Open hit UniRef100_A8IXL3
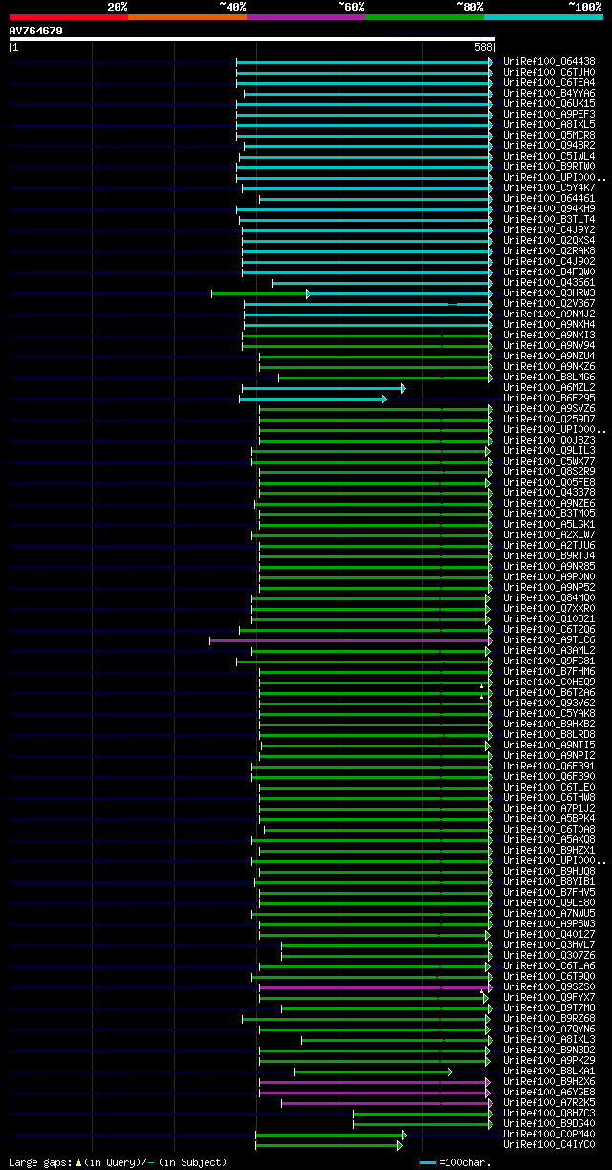Viewport: 612px width, 1170px height. (x=550, y=1039)
